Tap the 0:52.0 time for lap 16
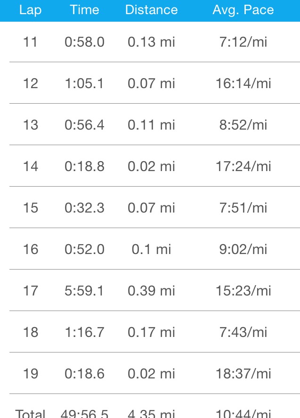Viewport: 300px width, 418px height. click(x=84, y=249)
